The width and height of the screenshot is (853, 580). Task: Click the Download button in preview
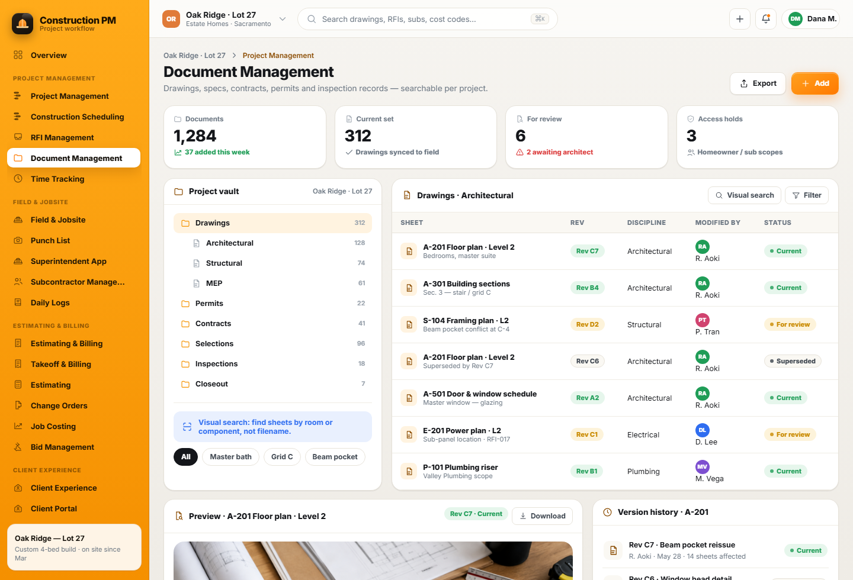[542, 516]
